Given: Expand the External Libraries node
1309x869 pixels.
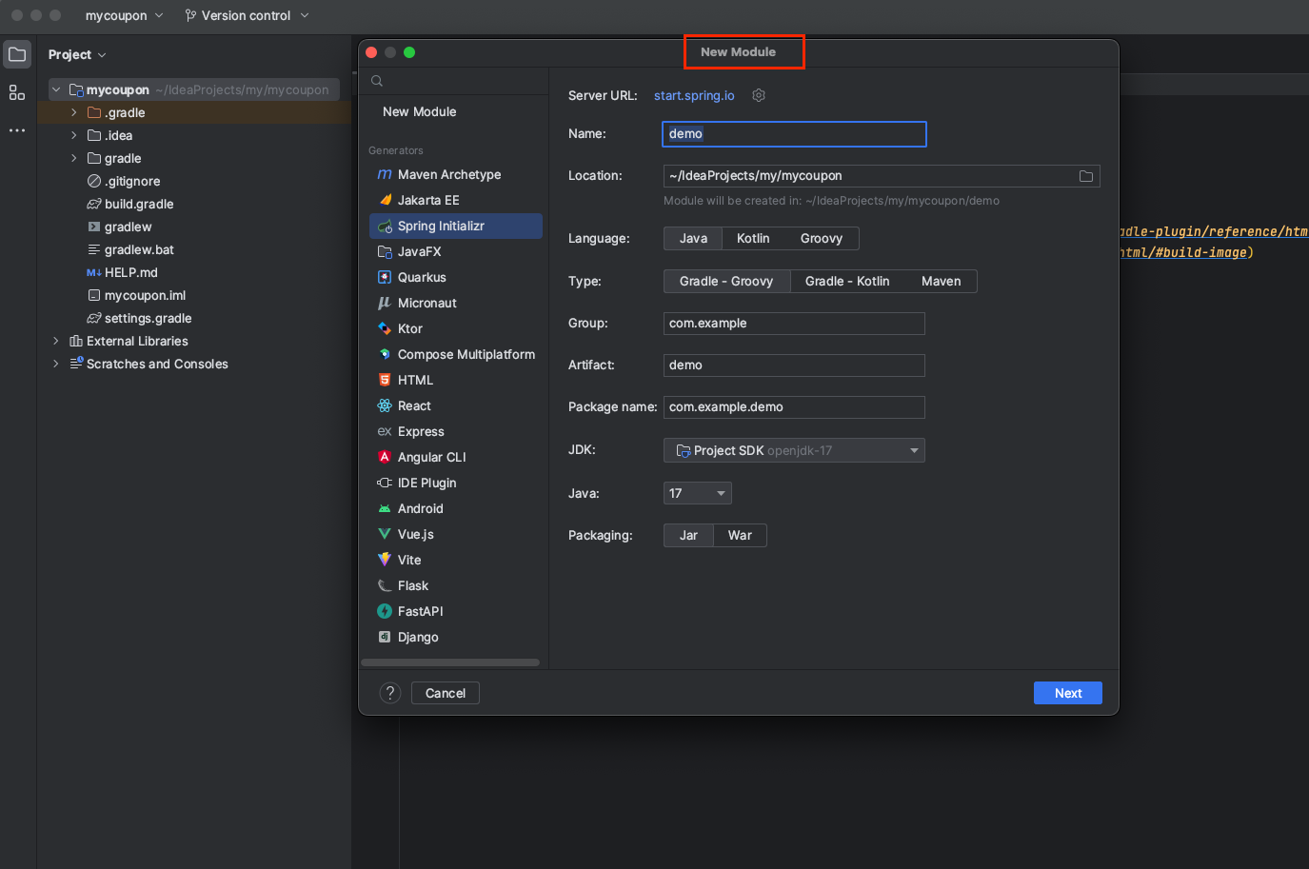Looking at the screenshot, I should 56,341.
